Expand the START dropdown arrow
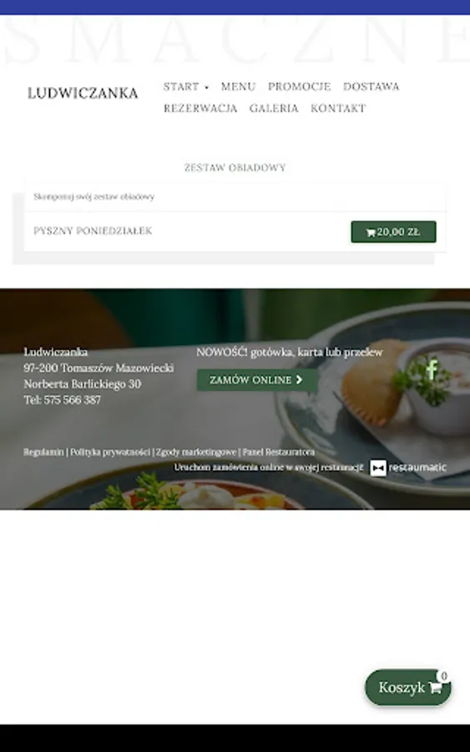Viewport: 470px width, 752px height. [206, 87]
